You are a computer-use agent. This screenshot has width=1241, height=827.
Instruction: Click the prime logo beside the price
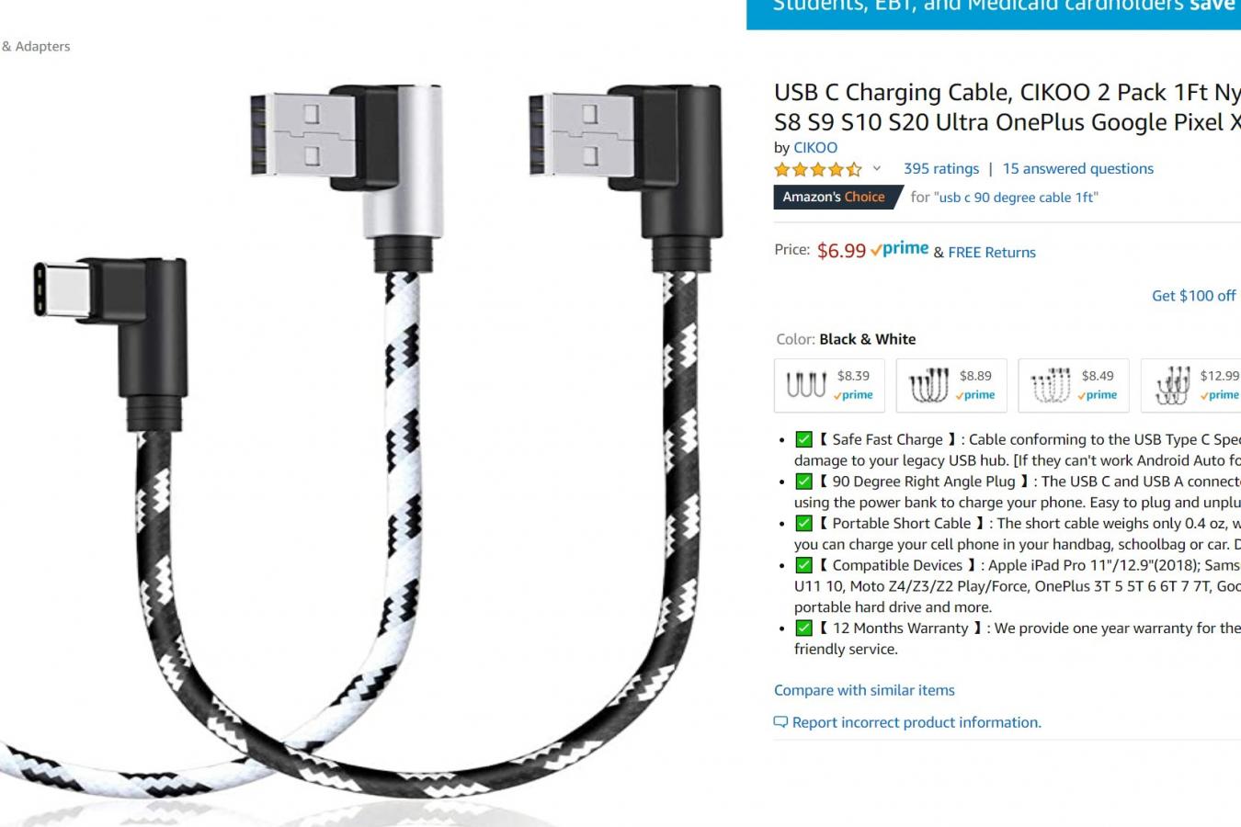point(900,249)
